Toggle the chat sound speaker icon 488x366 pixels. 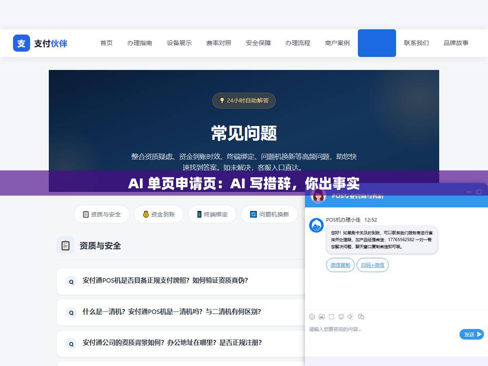tap(351, 317)
